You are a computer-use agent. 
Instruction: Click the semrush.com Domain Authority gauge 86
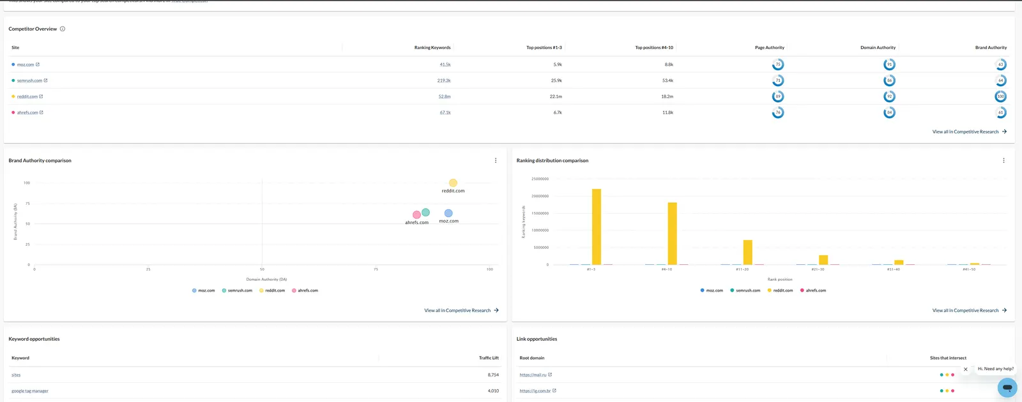pyautogui.click(x=889, y=80)
